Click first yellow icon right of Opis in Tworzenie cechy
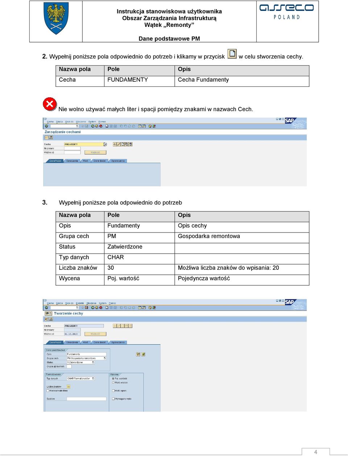 (x=138, y=354)
